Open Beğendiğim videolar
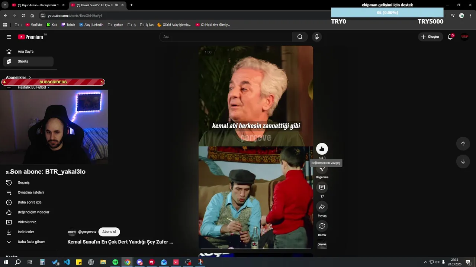Image resolution: width=476 pixels, height=267 pixels. tap(28, 212)
